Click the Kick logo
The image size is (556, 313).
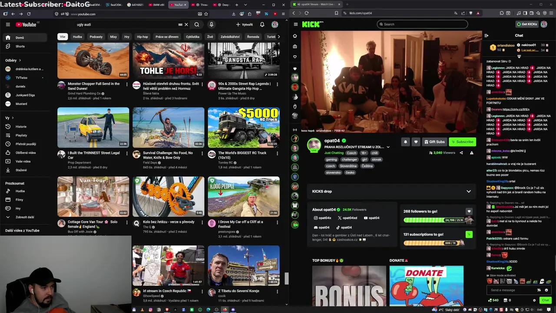[312, 24]
